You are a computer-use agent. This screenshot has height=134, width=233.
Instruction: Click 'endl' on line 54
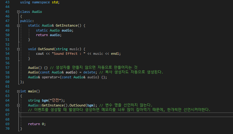(115, 54)
